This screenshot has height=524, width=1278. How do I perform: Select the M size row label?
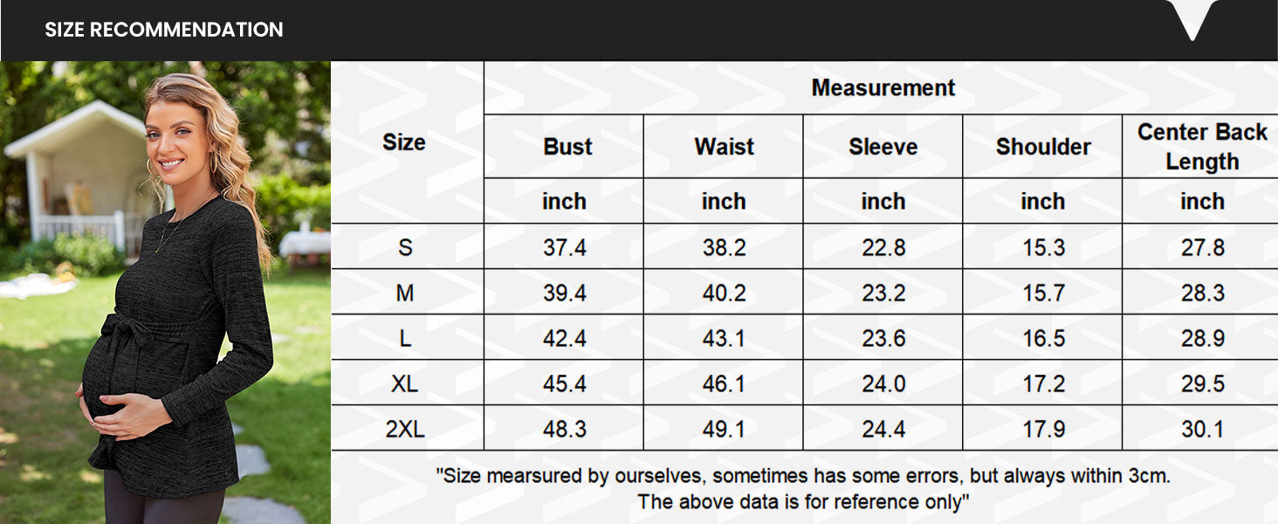(x=405, y=293)
